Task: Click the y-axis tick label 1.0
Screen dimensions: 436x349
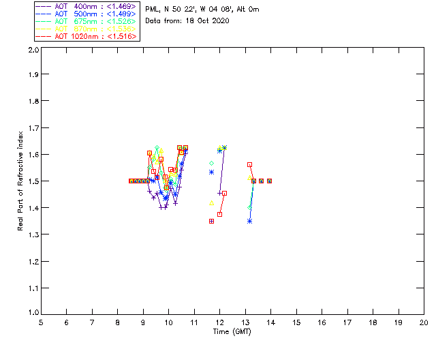Action: point(33,313)
